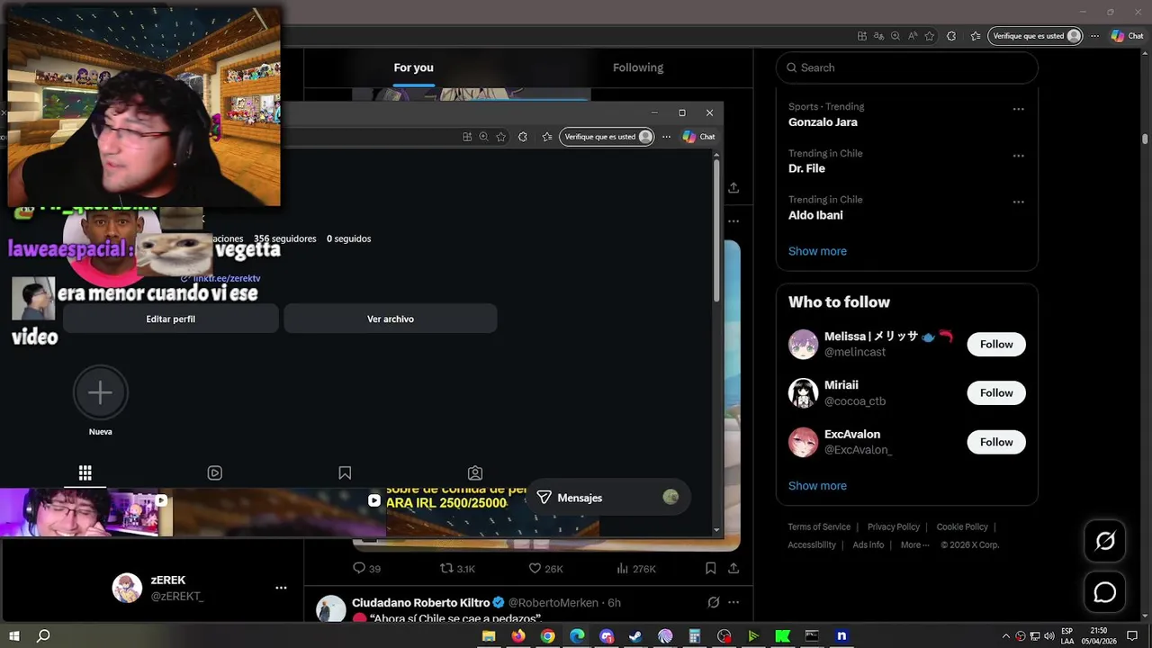
Task: Click Grok icon on Roberto Kiltro's post
Action: [x=713, y=602]
